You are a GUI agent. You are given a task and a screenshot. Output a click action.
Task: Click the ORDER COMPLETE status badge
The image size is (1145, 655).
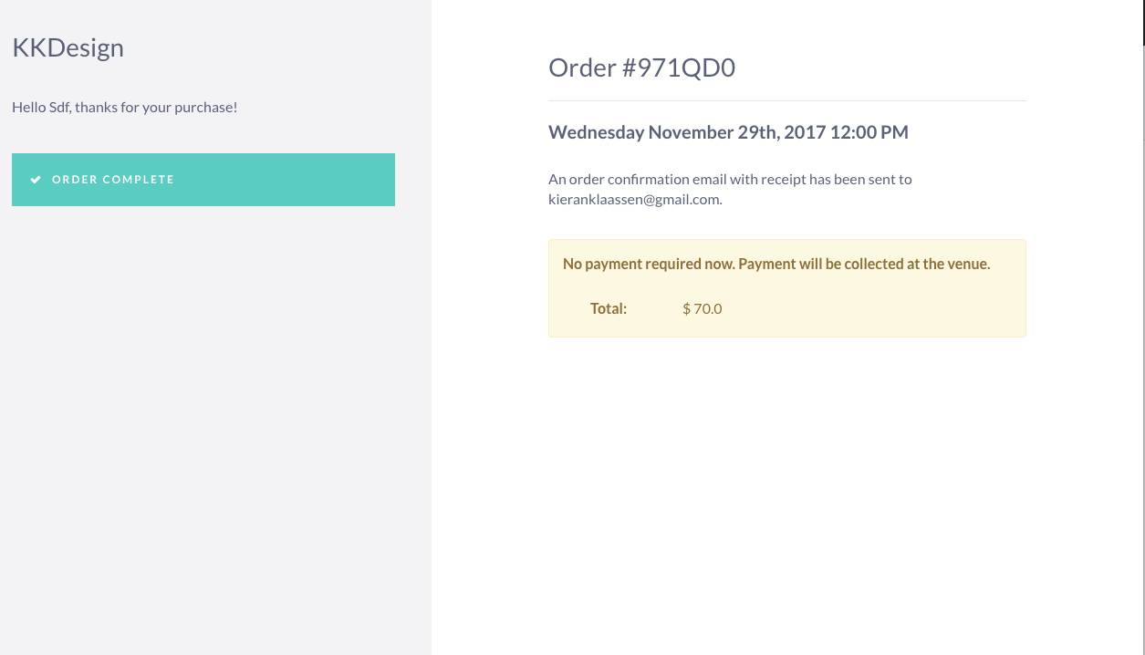tap(203, 179)
